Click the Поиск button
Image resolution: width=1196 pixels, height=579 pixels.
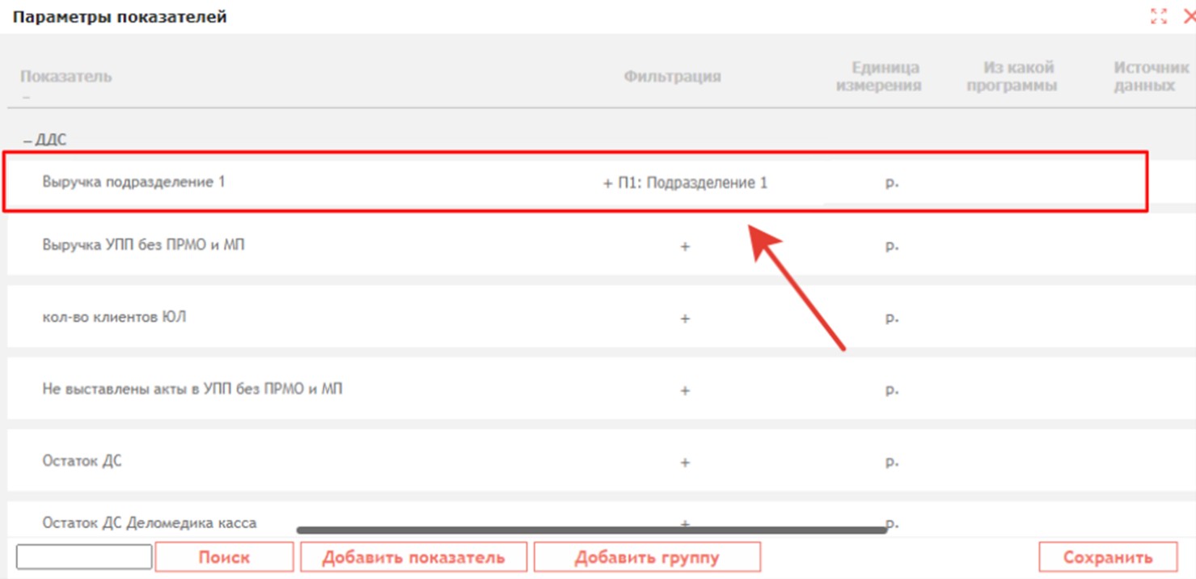tap(224, 557)
